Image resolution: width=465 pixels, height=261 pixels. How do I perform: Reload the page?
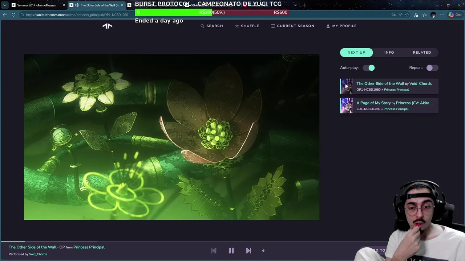[13, 14]
